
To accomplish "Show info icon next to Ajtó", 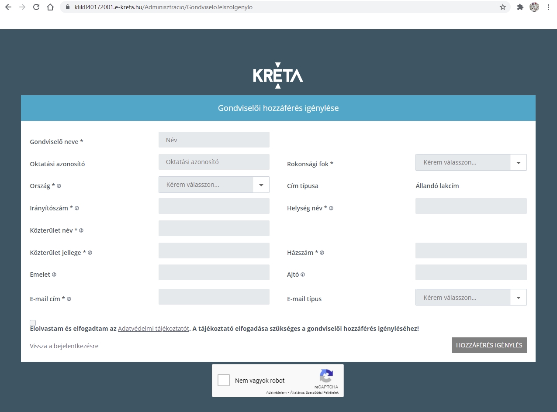I will coord(303,275).
